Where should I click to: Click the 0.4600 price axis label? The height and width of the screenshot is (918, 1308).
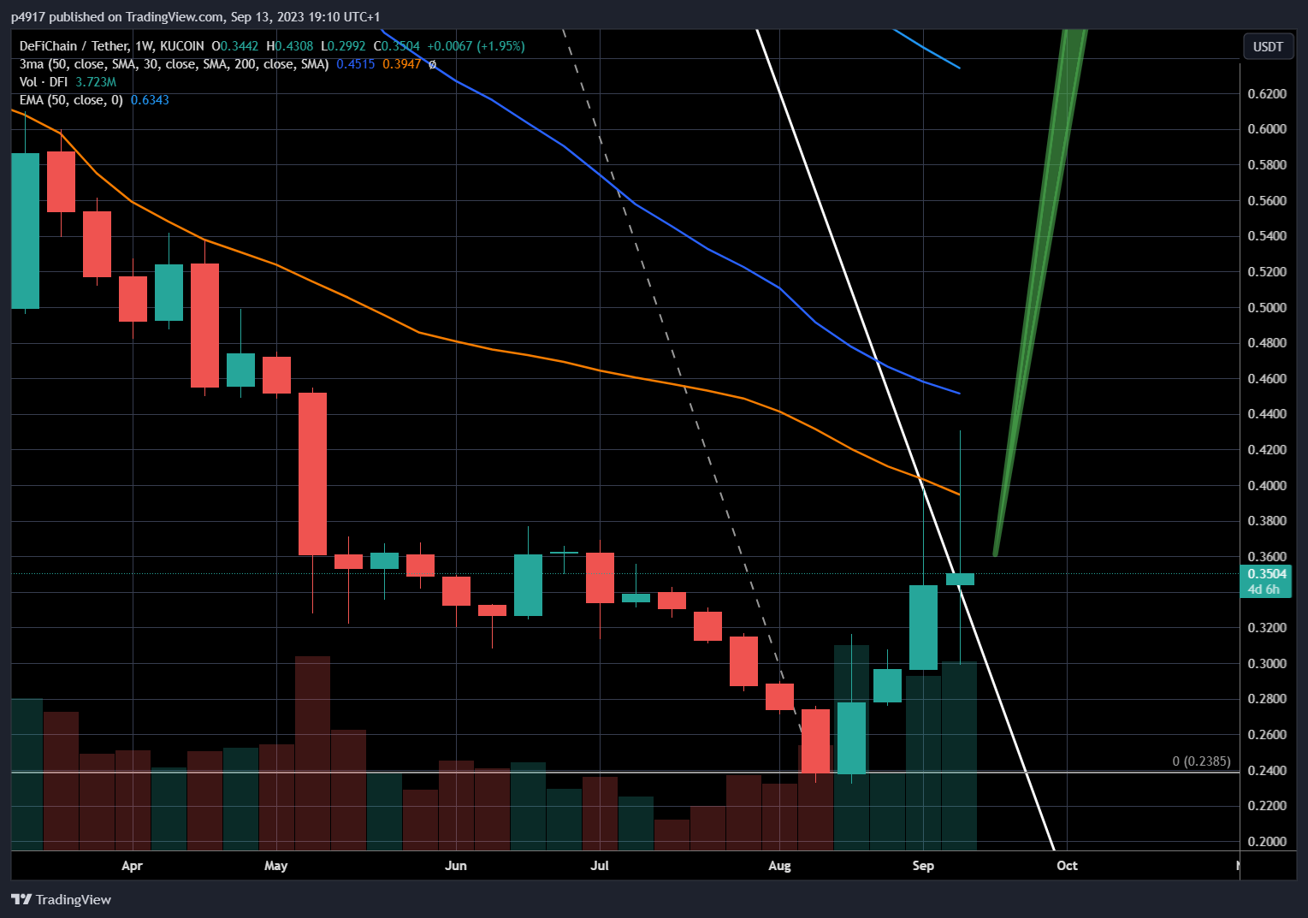pos(1267,379)
